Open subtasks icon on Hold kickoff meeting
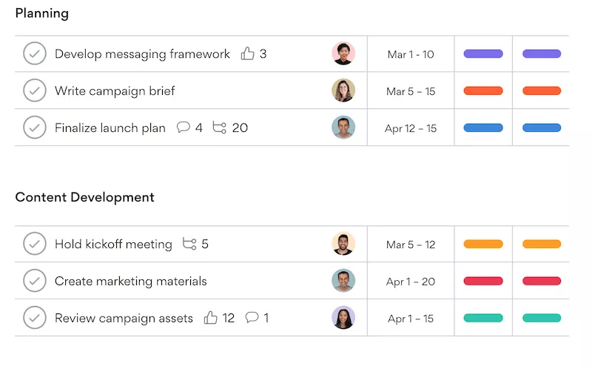Screen dimensions: 592x369 189,244
